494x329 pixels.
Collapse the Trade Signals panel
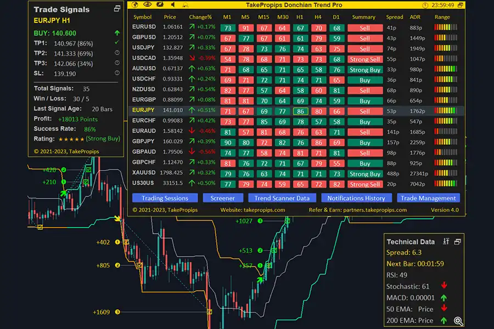coord(117,9)
